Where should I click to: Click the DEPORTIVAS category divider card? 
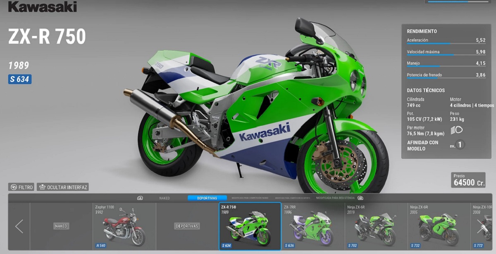tap(187, 226)
